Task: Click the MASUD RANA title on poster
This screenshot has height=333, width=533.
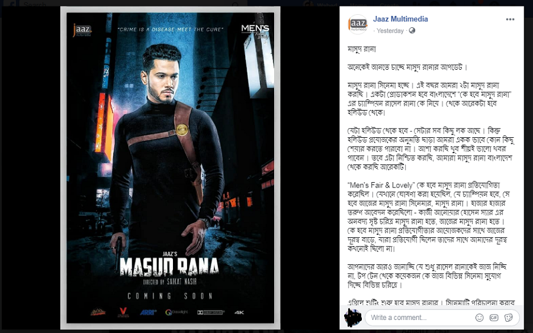Action: tap(169, 267)
